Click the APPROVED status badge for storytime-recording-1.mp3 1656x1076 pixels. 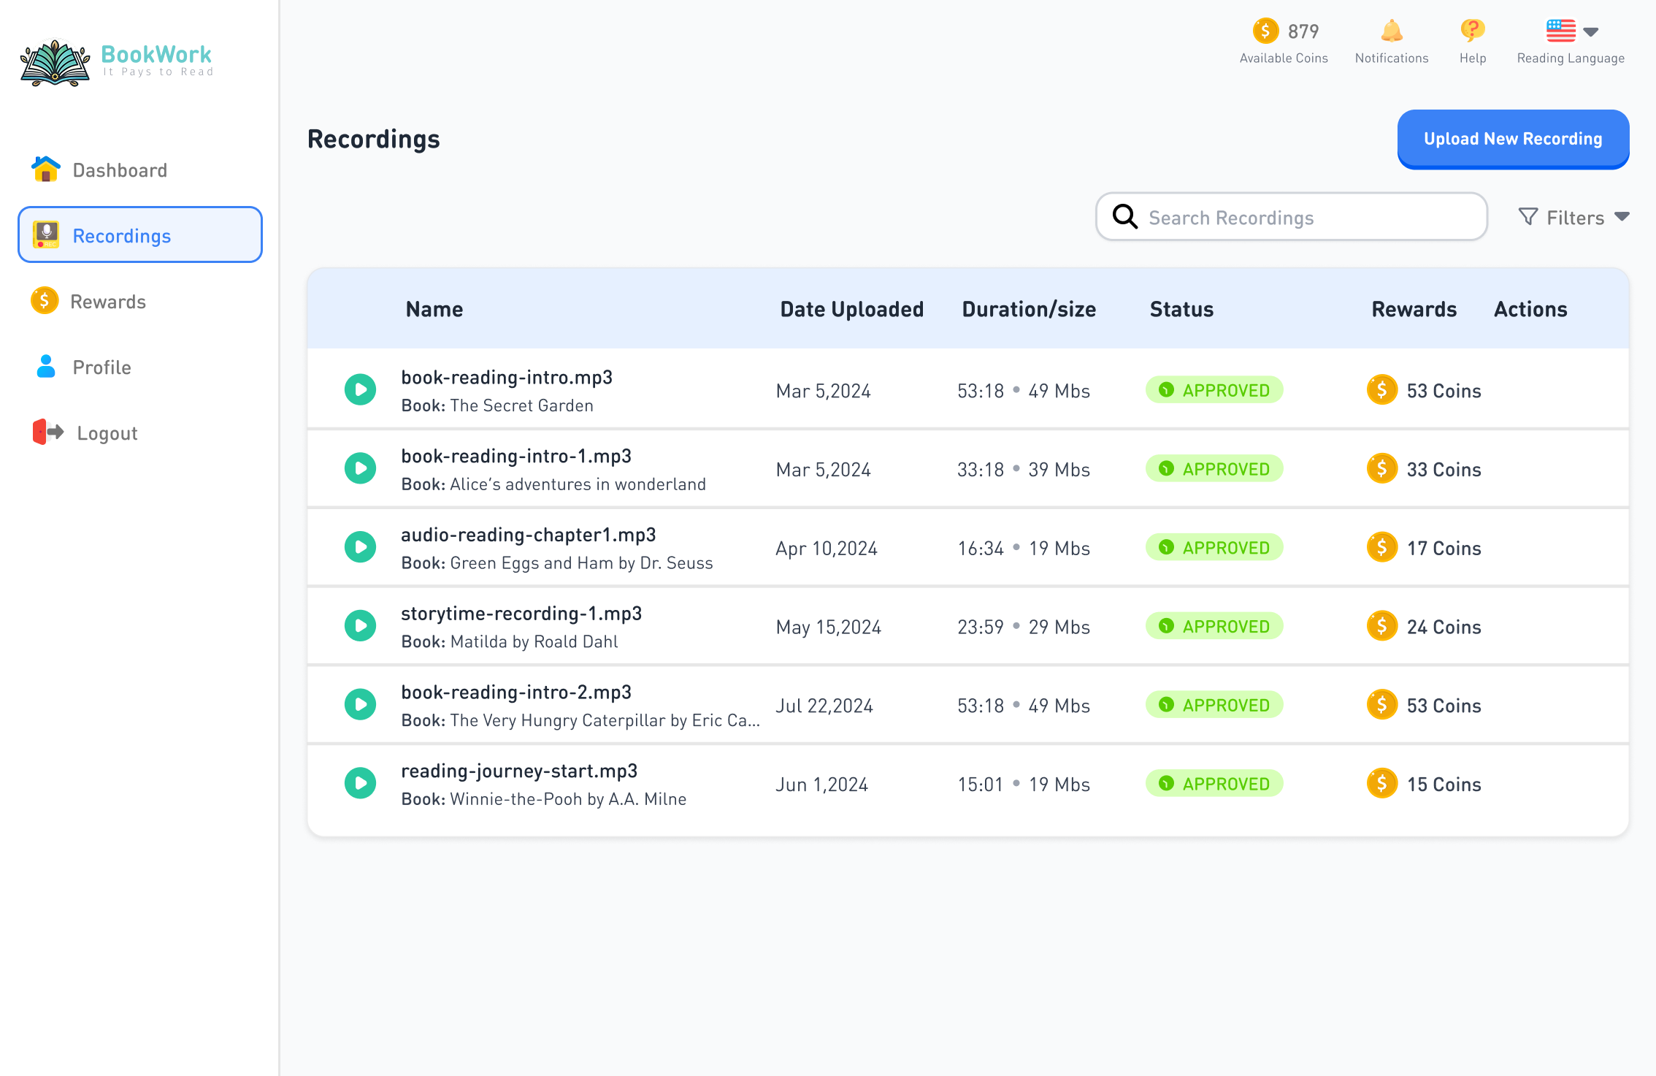[1214, 626]
